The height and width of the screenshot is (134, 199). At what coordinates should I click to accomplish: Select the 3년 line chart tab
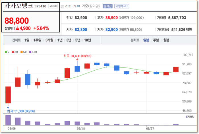(69, 40)
